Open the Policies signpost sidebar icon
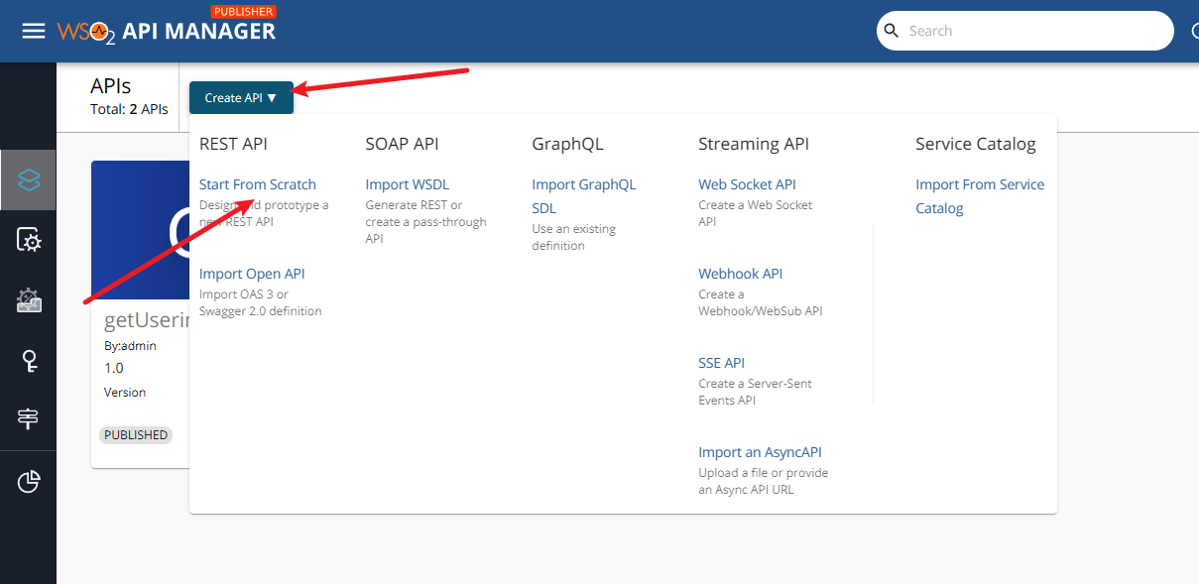Image resolution: width=1199 pixels, height=584 pixels. pyautogui.click(x=29, y=419)
